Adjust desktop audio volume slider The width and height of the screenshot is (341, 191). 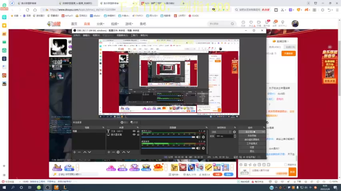click(168, 148)
